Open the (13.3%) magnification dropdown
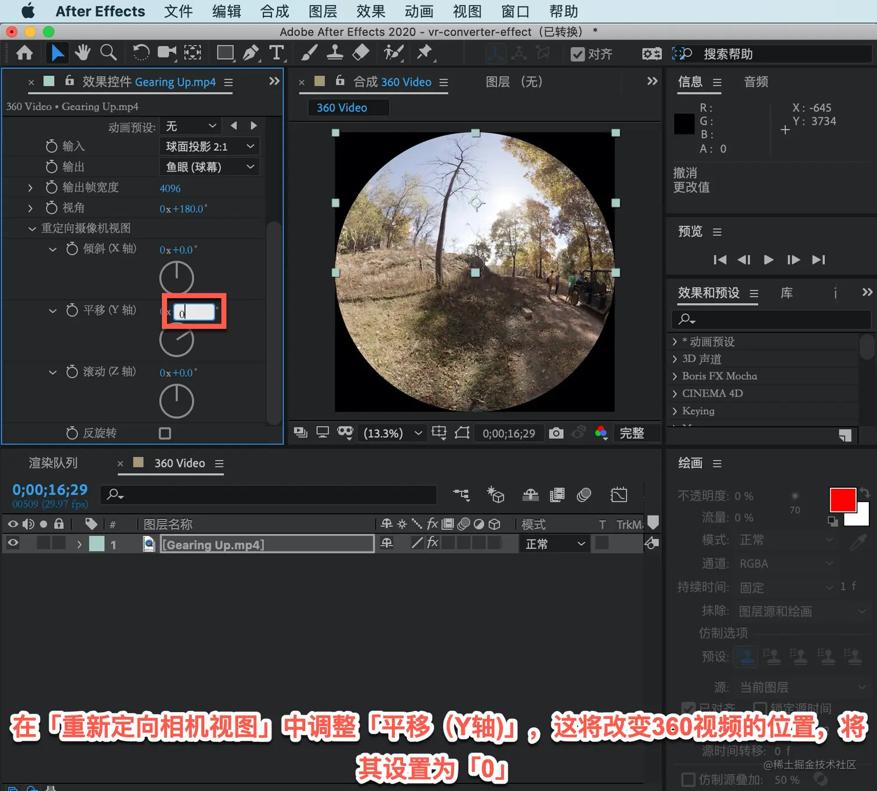This screenshot has width=877, height=791. point(392,433)
